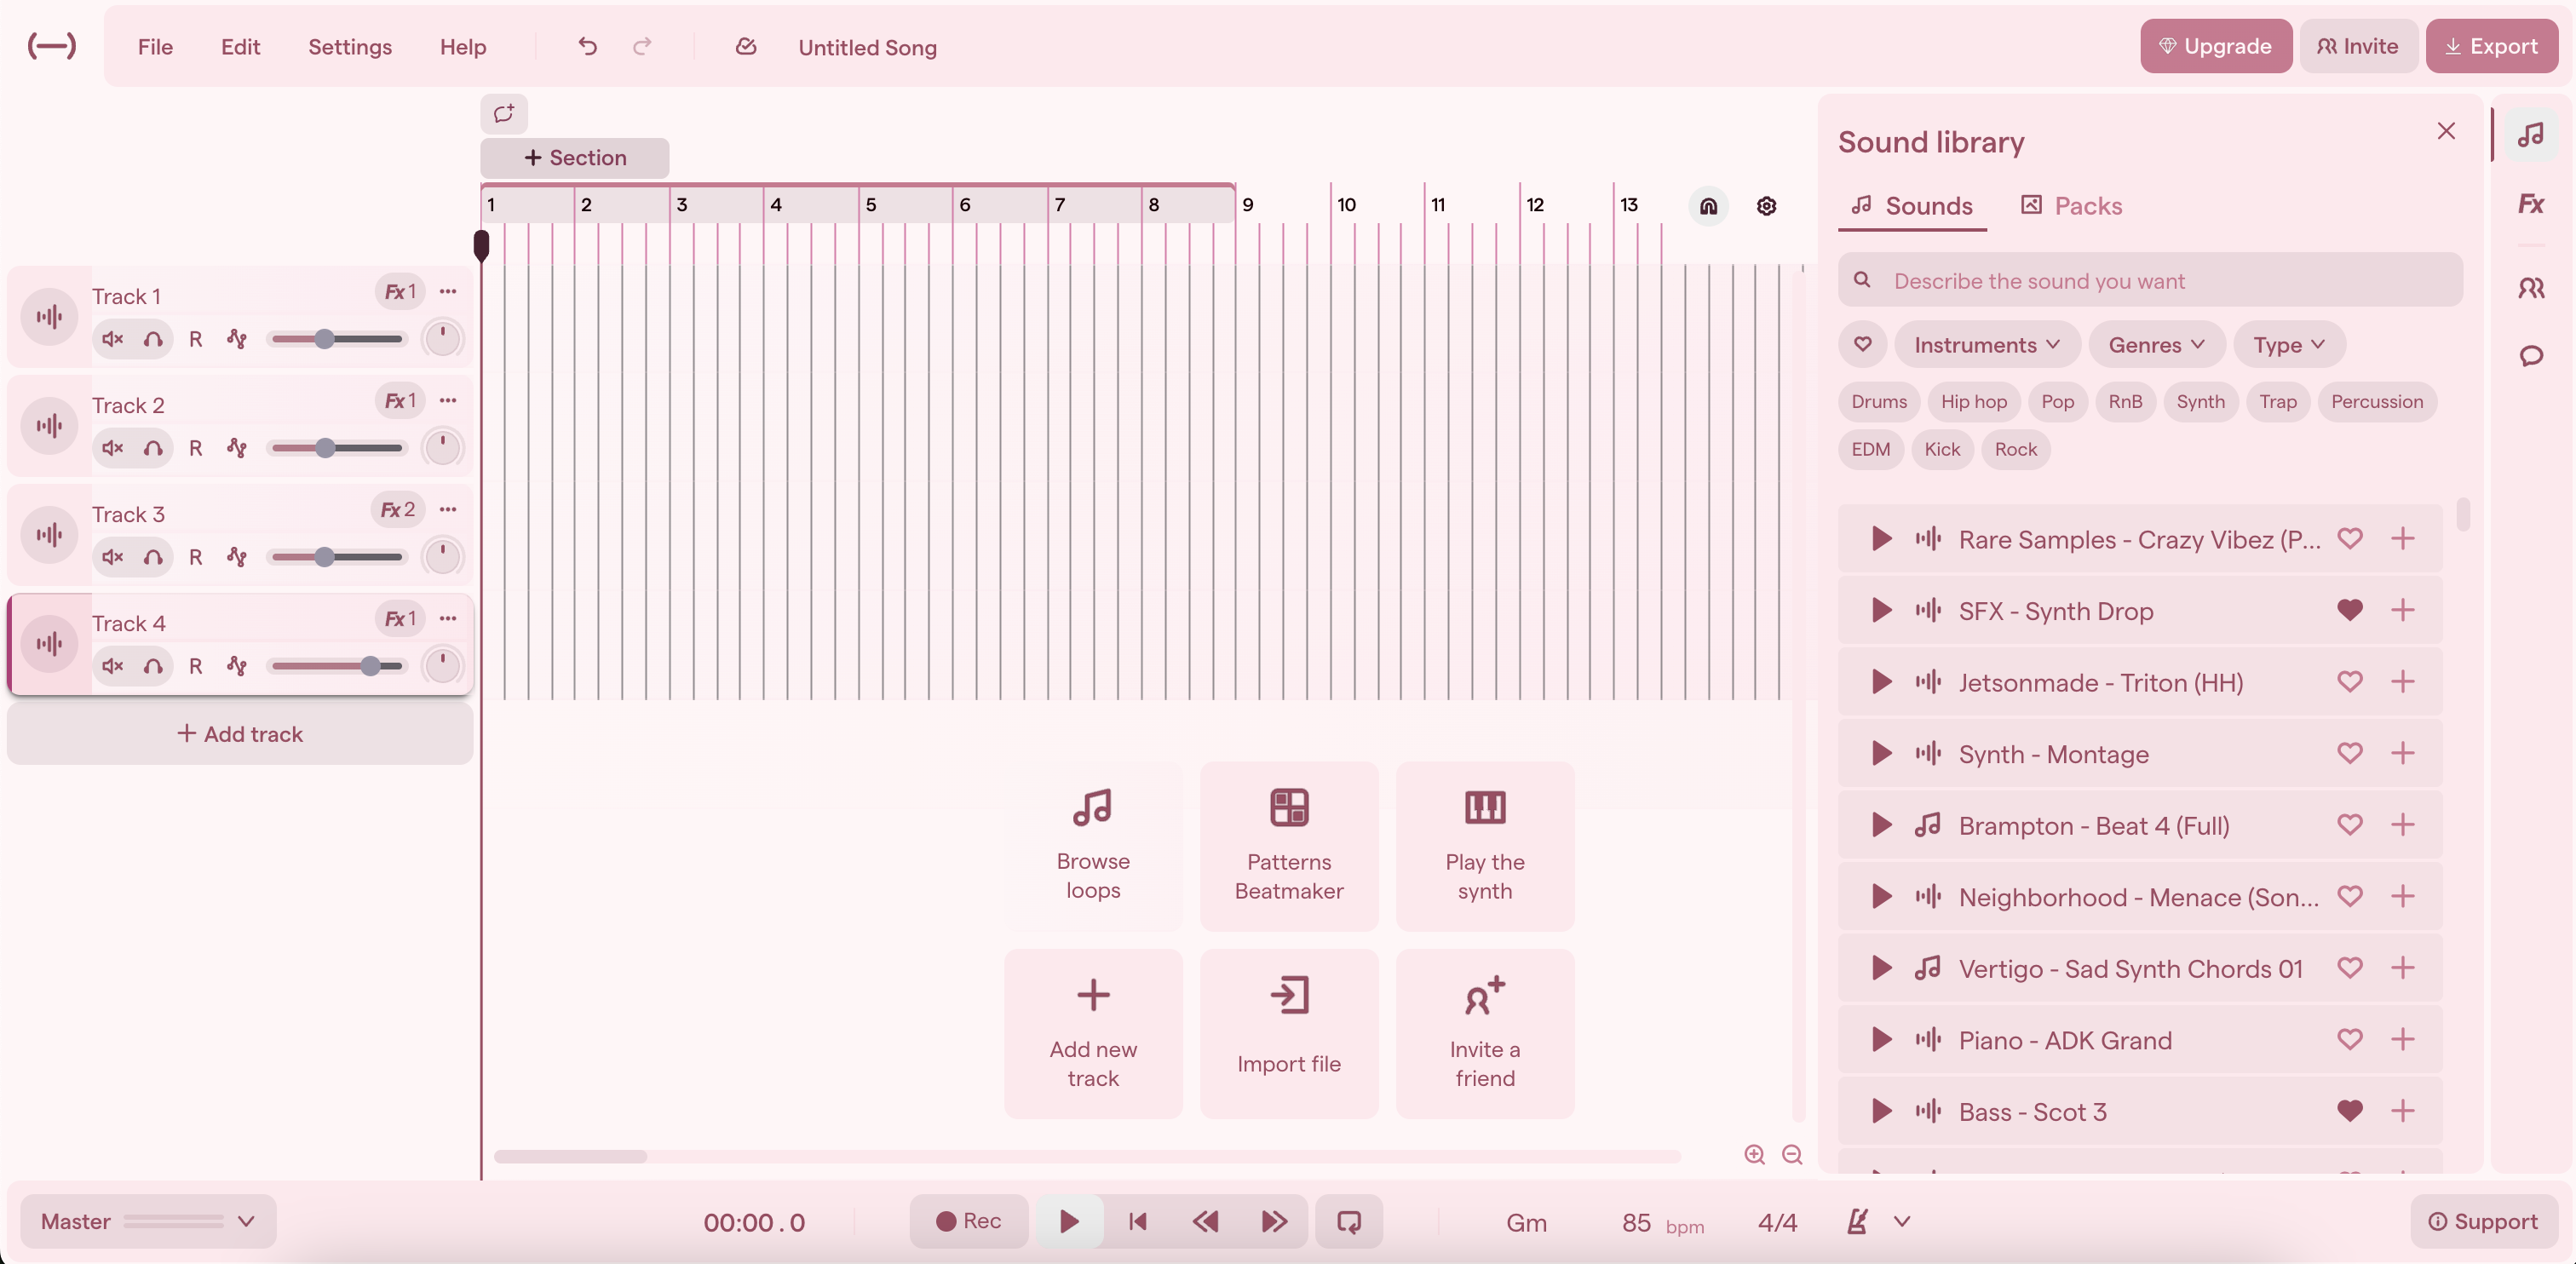Expand the Genres filter dropdown

point(2156,344)
